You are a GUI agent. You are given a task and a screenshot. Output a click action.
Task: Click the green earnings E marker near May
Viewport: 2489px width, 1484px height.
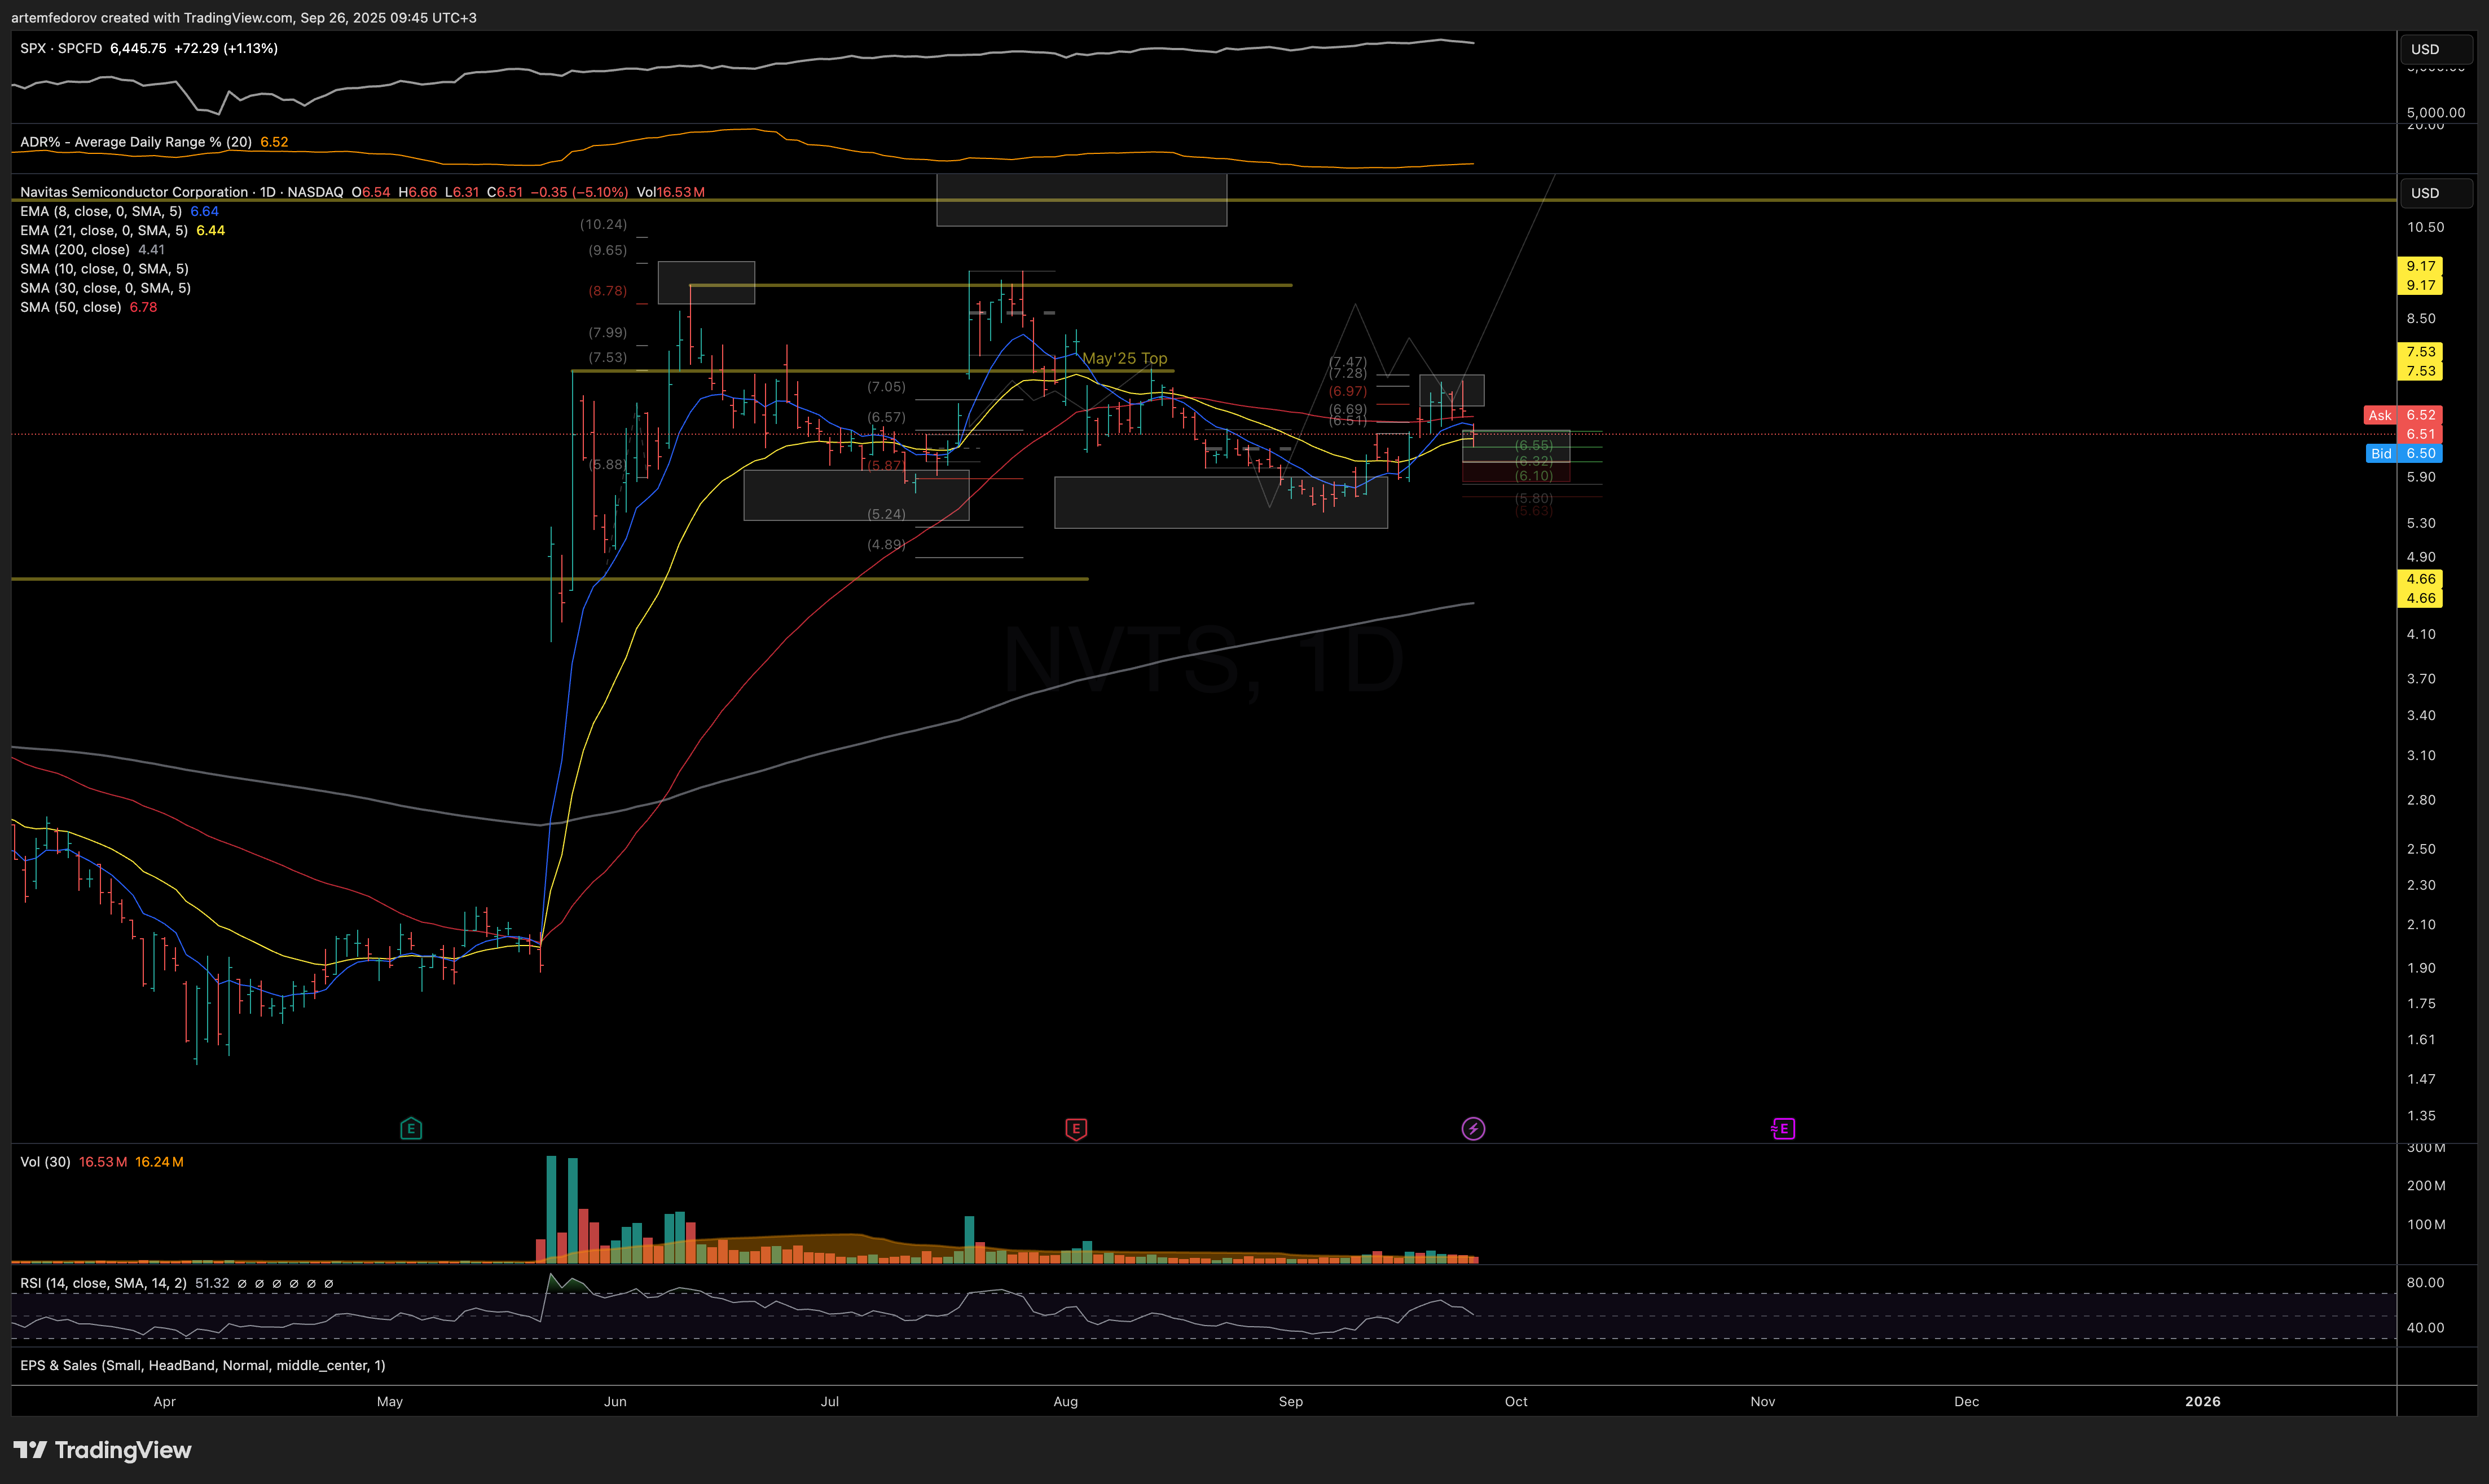(x=410, y=1129)
